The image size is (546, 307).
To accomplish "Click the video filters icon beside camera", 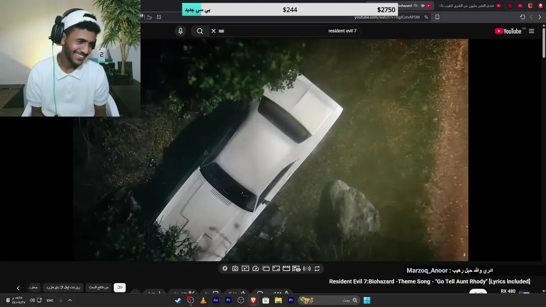I will tap(245, 269).
